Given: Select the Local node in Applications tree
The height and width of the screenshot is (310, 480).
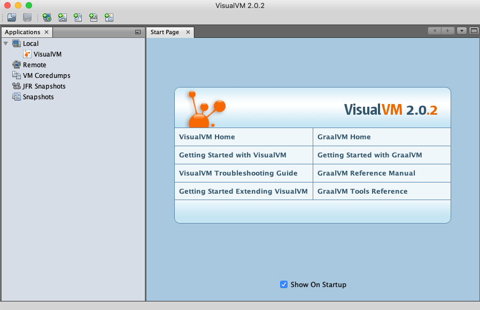Looking at the screenshot, I should click(30, 43).
